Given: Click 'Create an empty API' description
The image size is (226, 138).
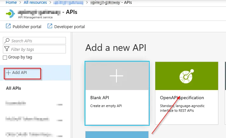Looking at the screenshot, I should coord(106,106).
